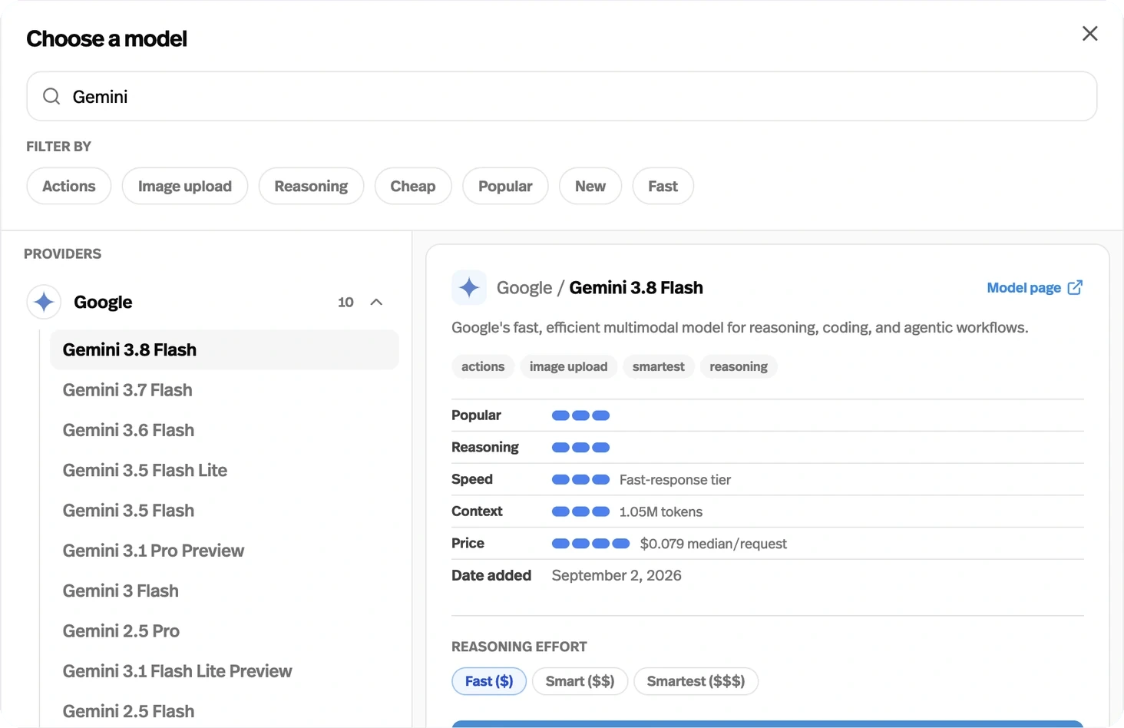Select Gemini 3.1 Pro Preview model
Image resolution: width=1124 pixels, height=728 pixels.
pos(224,551)
